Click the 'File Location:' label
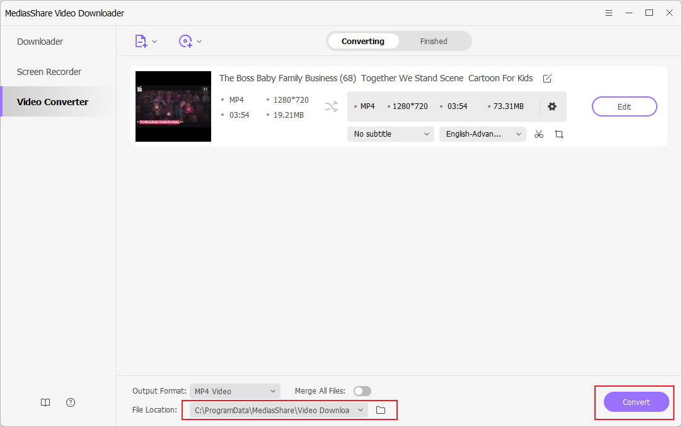The image size is (682, 427). pyautogui.click(x=154, y=409)
